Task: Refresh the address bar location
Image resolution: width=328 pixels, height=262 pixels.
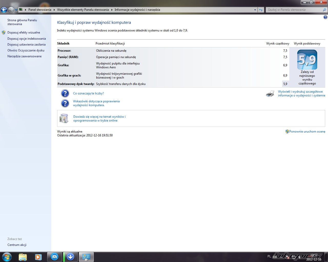Action: 261,10
